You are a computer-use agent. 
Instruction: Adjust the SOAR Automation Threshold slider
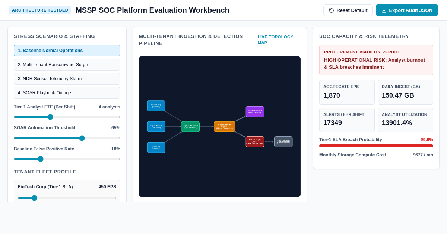(67, 138)
